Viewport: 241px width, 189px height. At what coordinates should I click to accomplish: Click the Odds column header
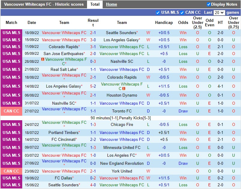pyautogui.click(x=183, y=22)
